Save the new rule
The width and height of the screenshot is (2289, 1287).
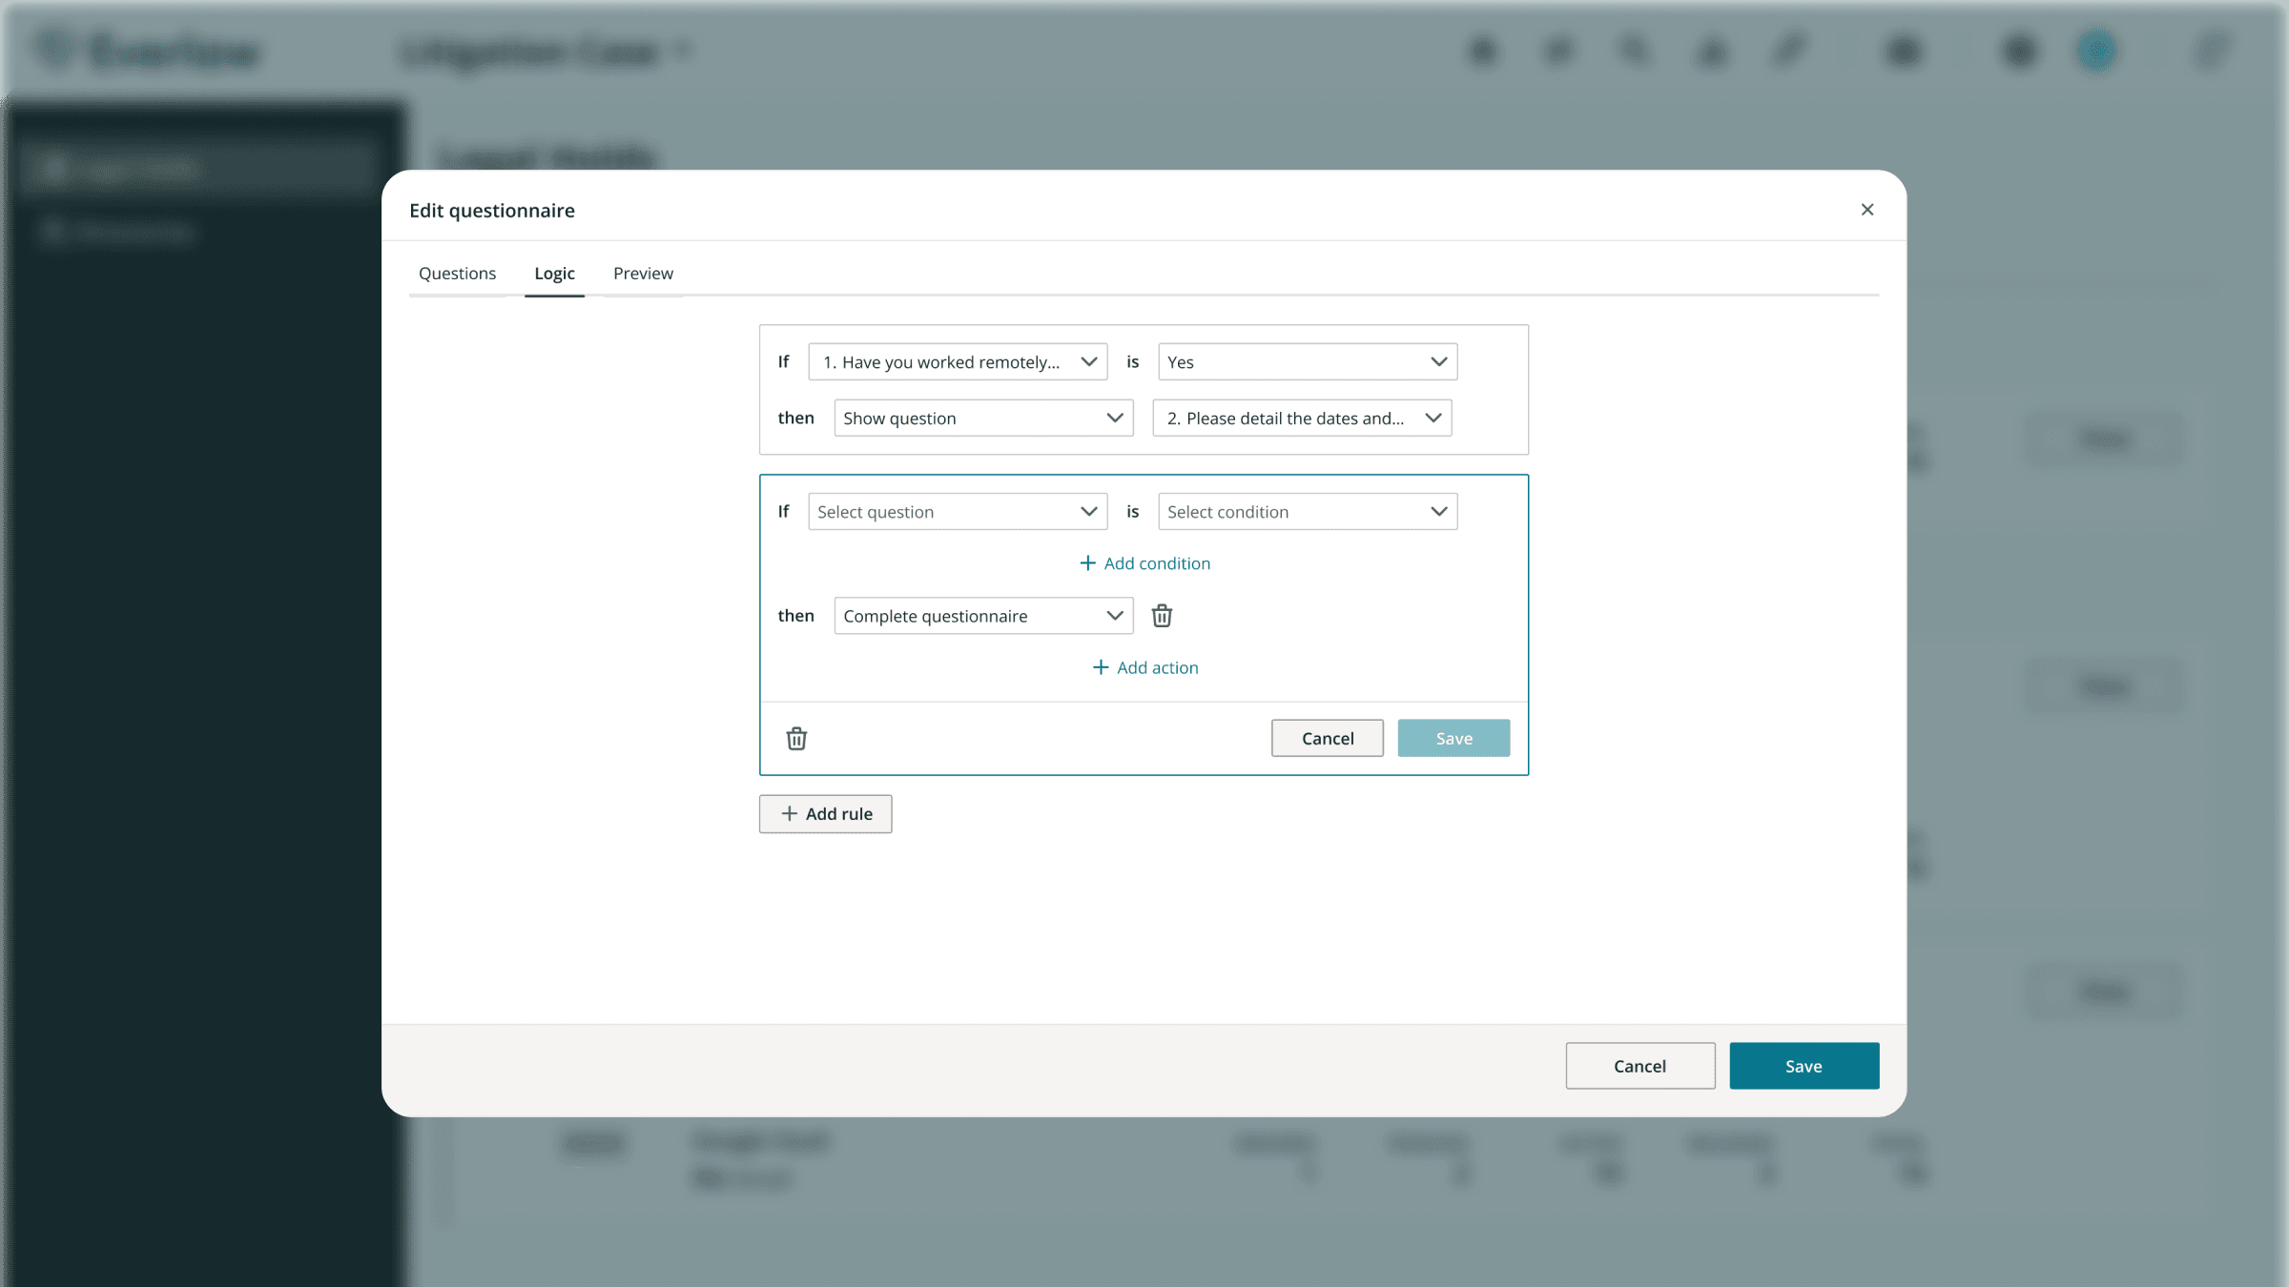pyautogui.click(x=1453, y=737)
